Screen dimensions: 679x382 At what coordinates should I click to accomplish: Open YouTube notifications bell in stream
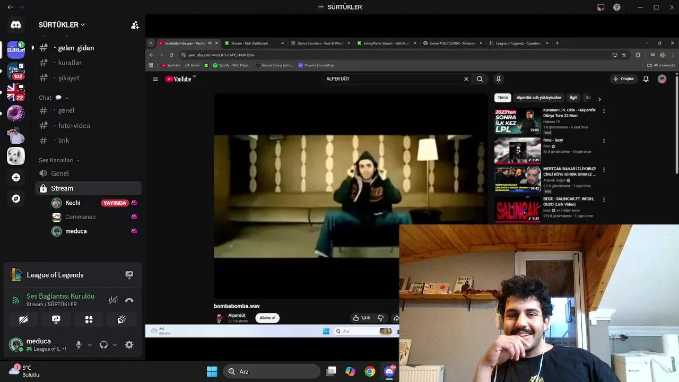646,79
